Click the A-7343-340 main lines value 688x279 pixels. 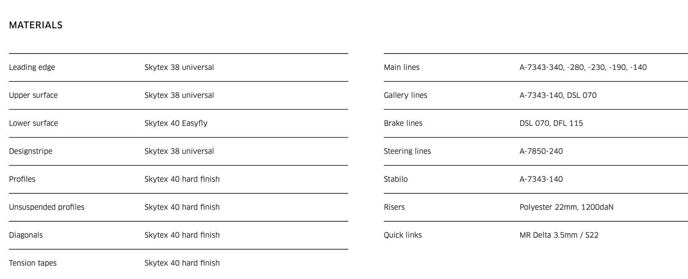point(583,68)
